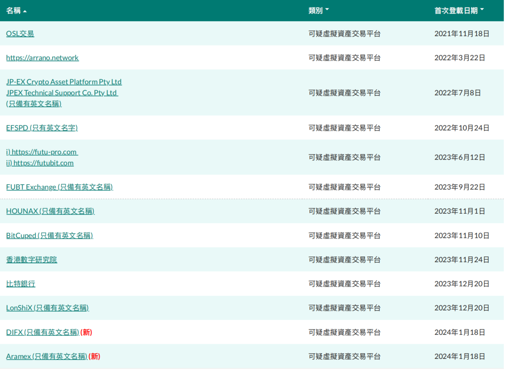The width and height of the screenshot is (507, 372).
Task: Click the 2021年11月18日 date cell
Action: 461,33
